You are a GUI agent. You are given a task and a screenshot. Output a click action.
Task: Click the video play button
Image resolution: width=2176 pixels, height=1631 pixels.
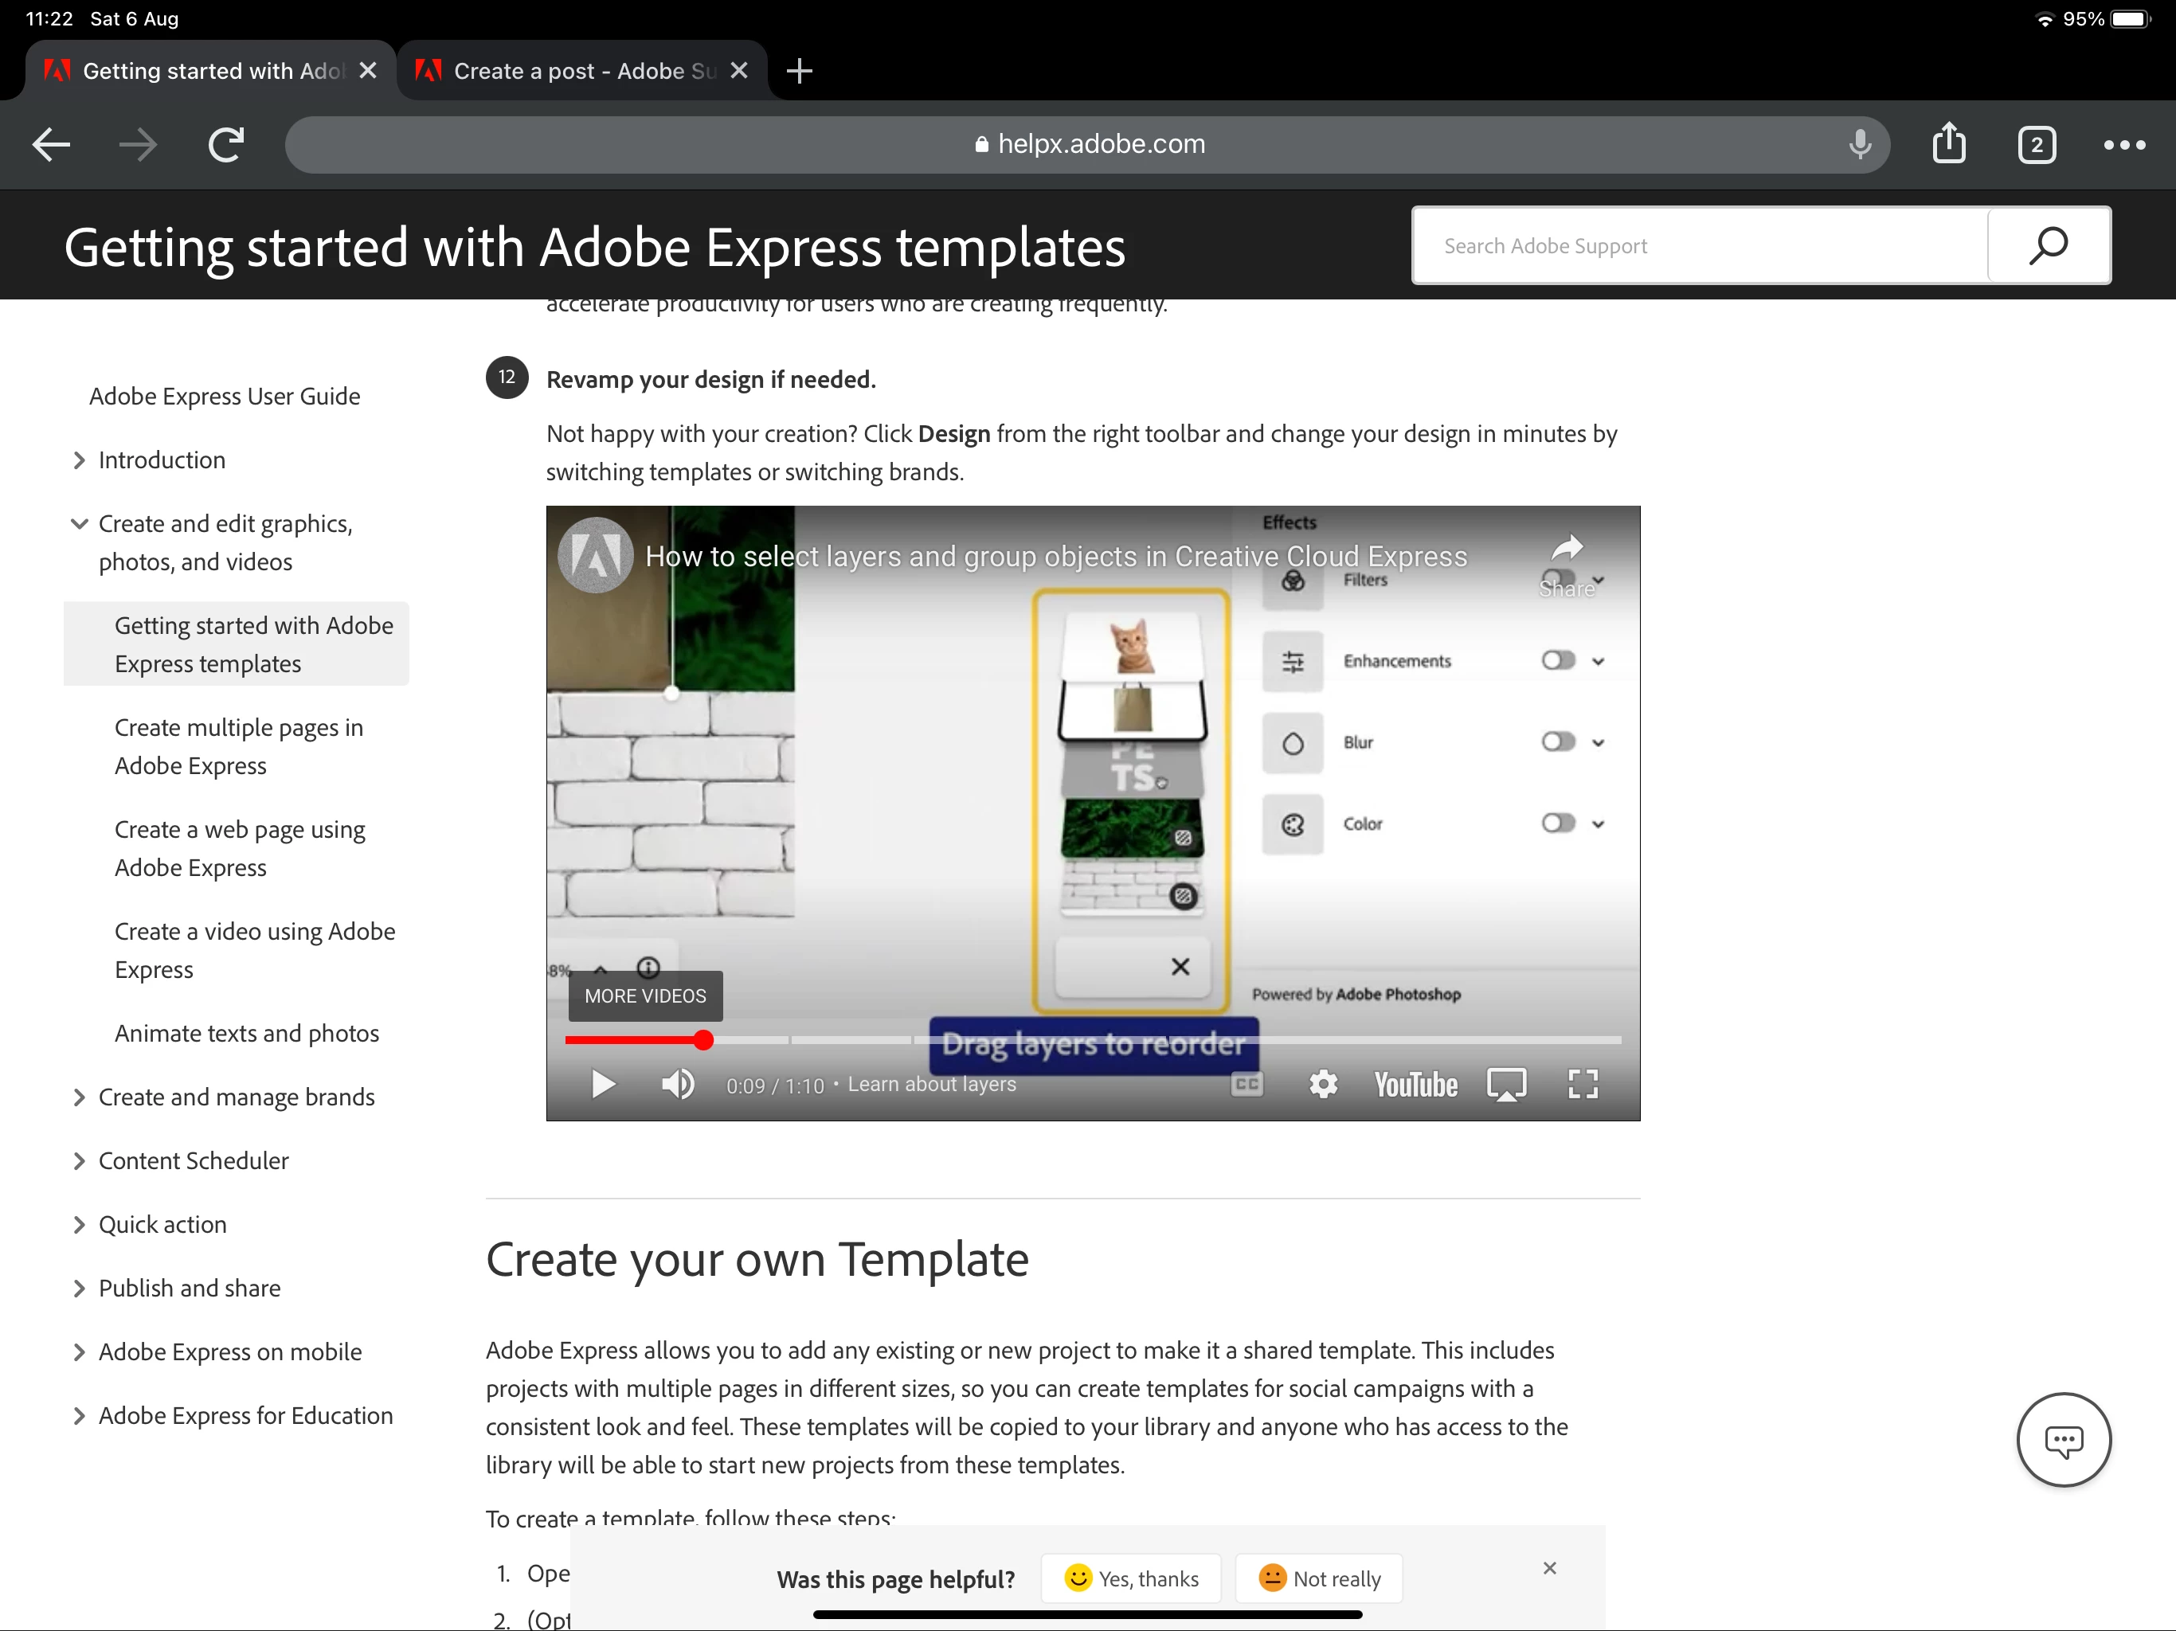(603, 1084)
